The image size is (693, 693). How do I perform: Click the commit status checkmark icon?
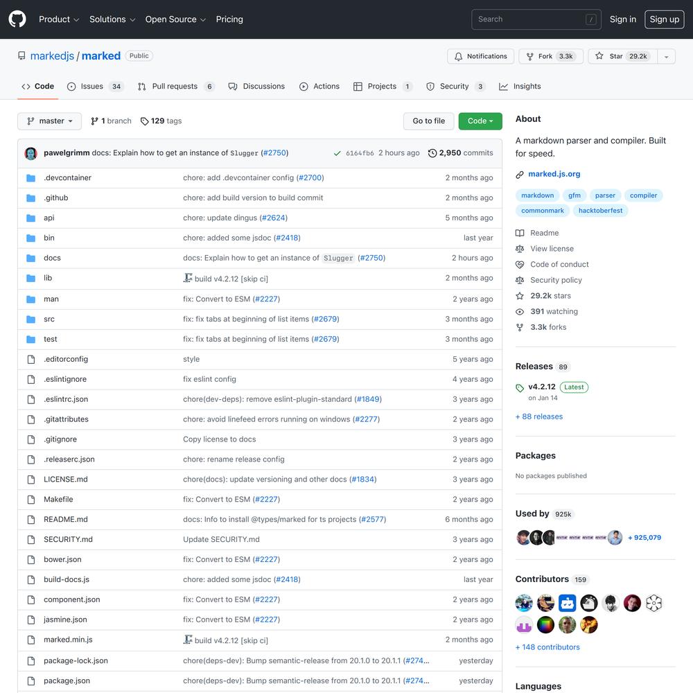click(x=337, y=153)
